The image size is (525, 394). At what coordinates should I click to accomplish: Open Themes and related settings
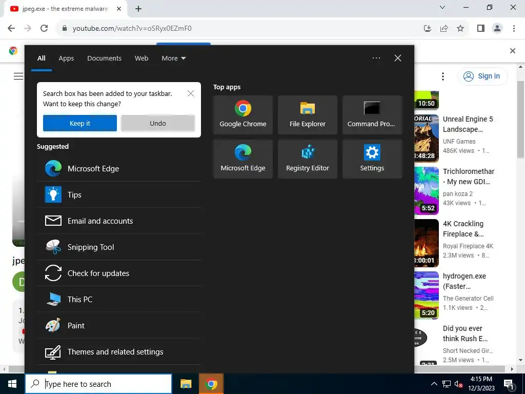click(119, 351)
